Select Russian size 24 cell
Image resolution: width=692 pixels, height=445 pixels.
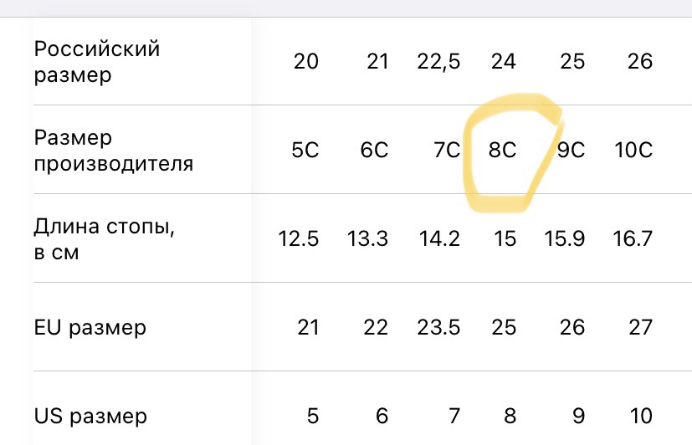pos(504,61)
